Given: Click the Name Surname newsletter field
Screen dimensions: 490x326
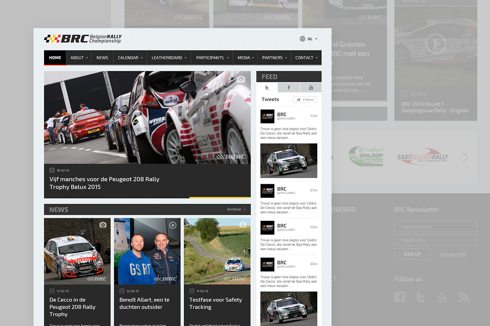Looking at the screenshot, I should tap(436, 227).
